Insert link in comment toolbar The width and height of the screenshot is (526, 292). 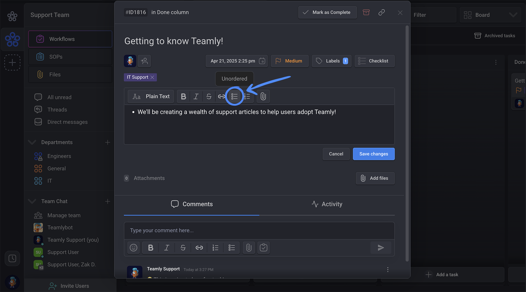(x=199, y=248)
